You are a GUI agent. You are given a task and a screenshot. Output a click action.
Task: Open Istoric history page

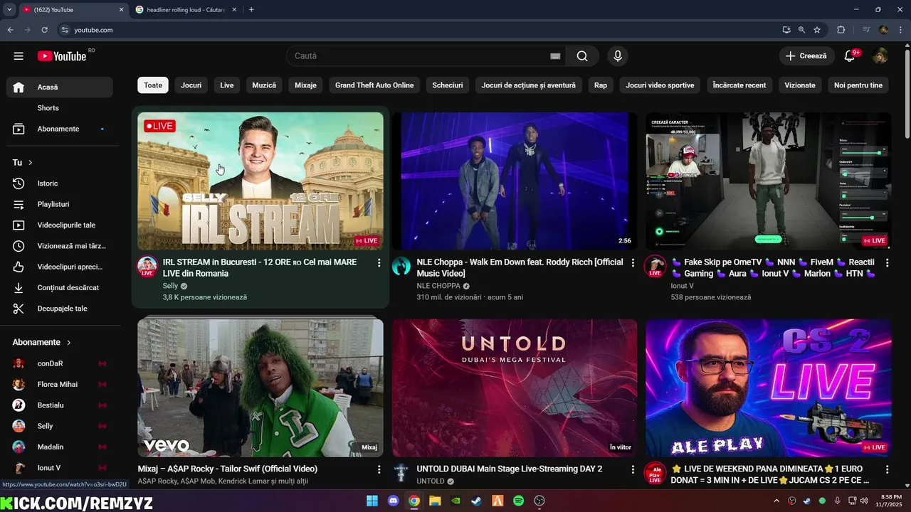[x=60, y=183]
